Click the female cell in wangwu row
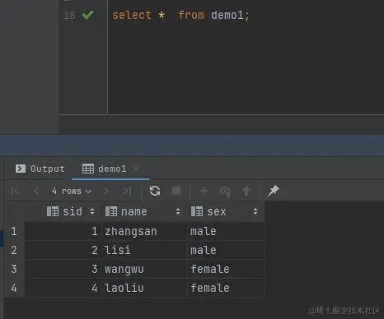 (x=226, y=269)
